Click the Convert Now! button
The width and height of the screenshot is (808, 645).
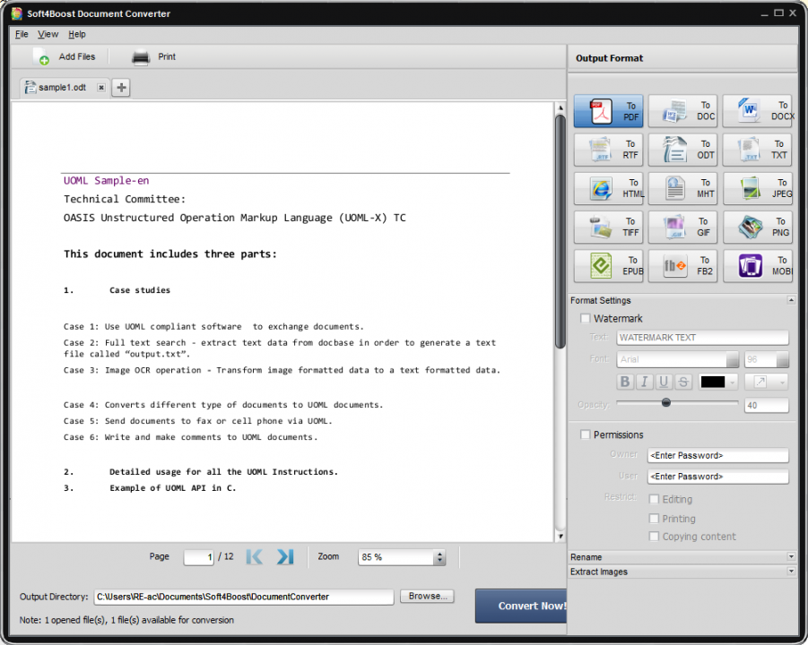(x=521, y=606)
